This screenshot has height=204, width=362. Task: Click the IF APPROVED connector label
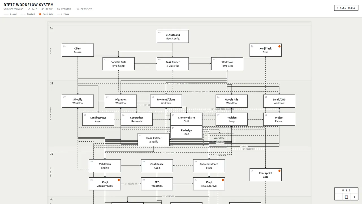click(168, 196)
